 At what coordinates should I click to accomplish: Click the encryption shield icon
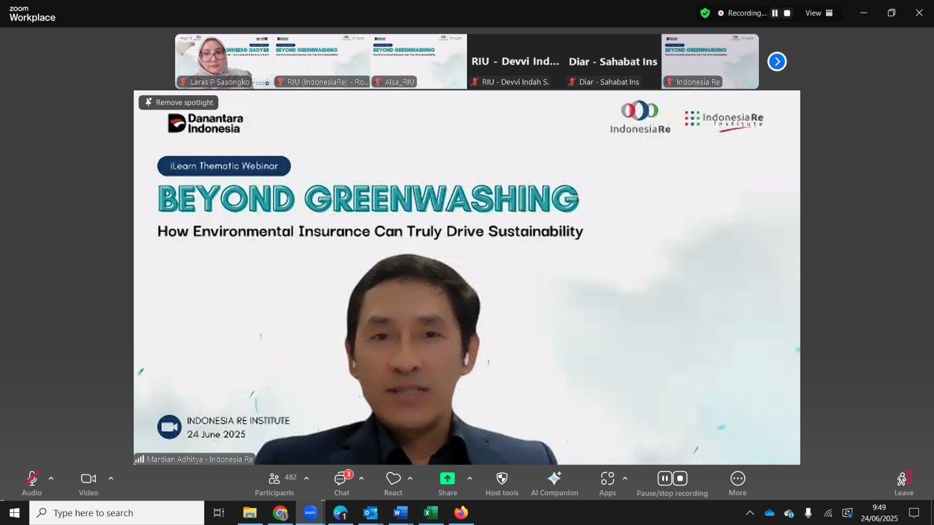[705, 13]
